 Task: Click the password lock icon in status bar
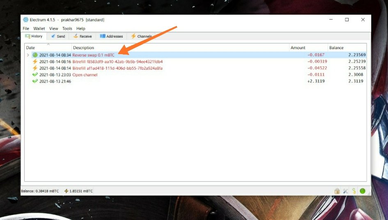[x=337, y=191]
